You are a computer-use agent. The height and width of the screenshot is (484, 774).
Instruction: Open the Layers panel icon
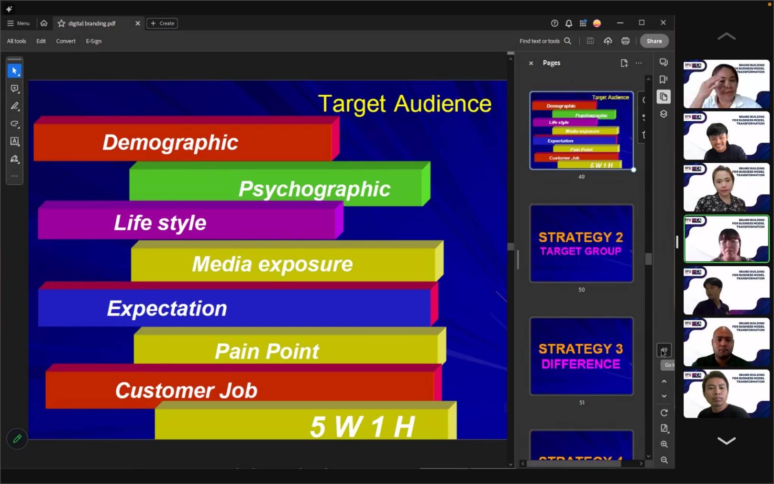point(663,114)
